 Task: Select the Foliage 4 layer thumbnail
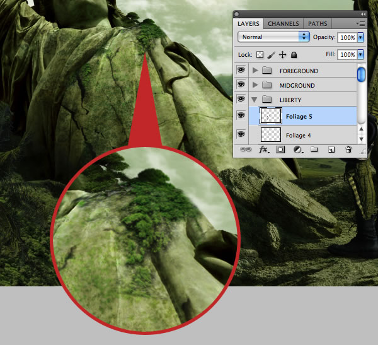(271, 134)
